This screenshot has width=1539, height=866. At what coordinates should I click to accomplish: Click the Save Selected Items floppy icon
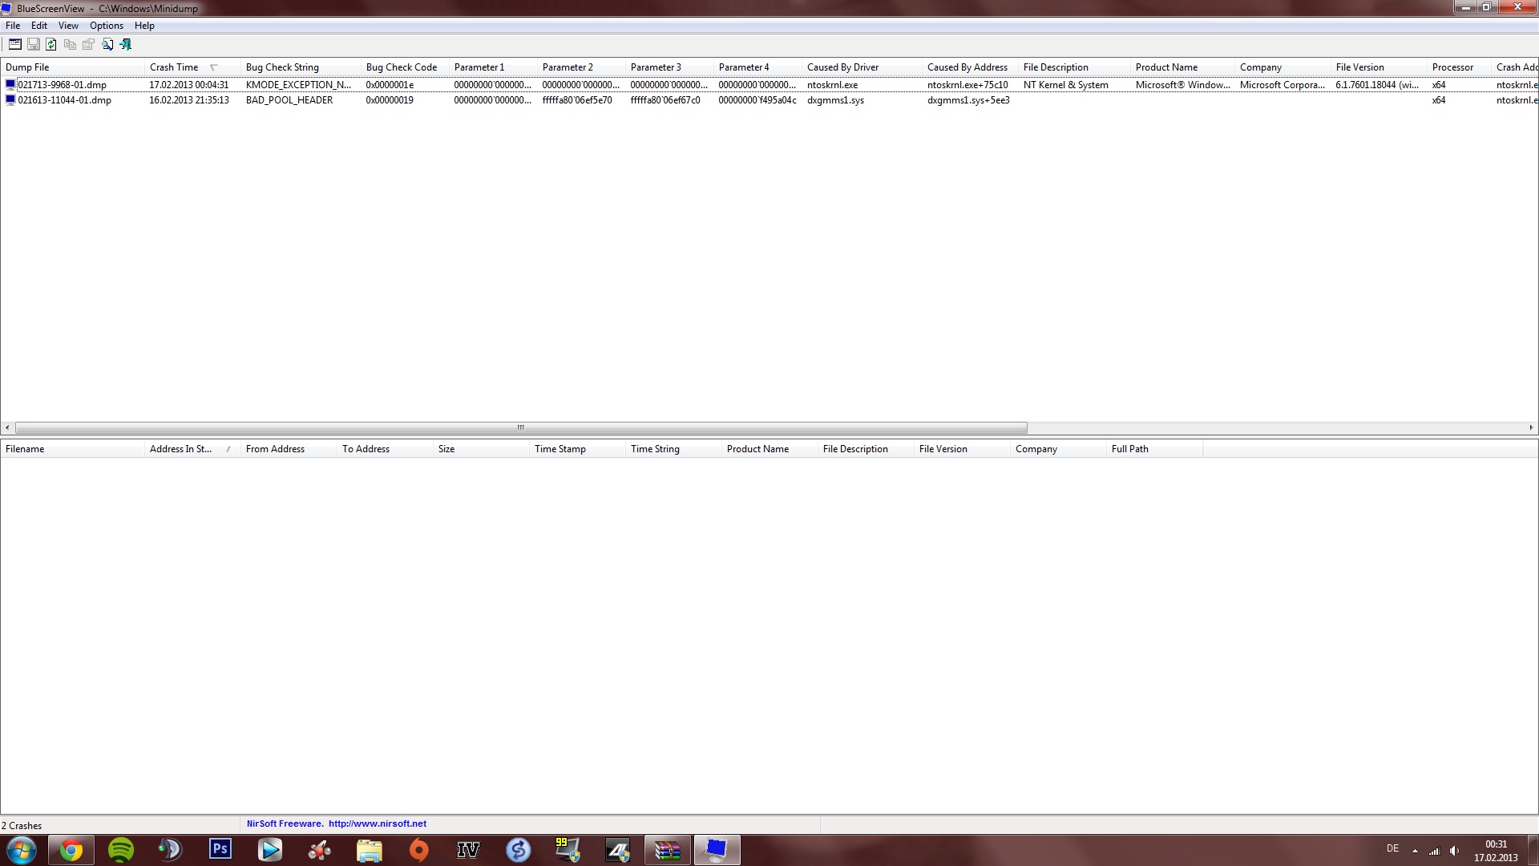pyautogui.click(x=33, y=45)
